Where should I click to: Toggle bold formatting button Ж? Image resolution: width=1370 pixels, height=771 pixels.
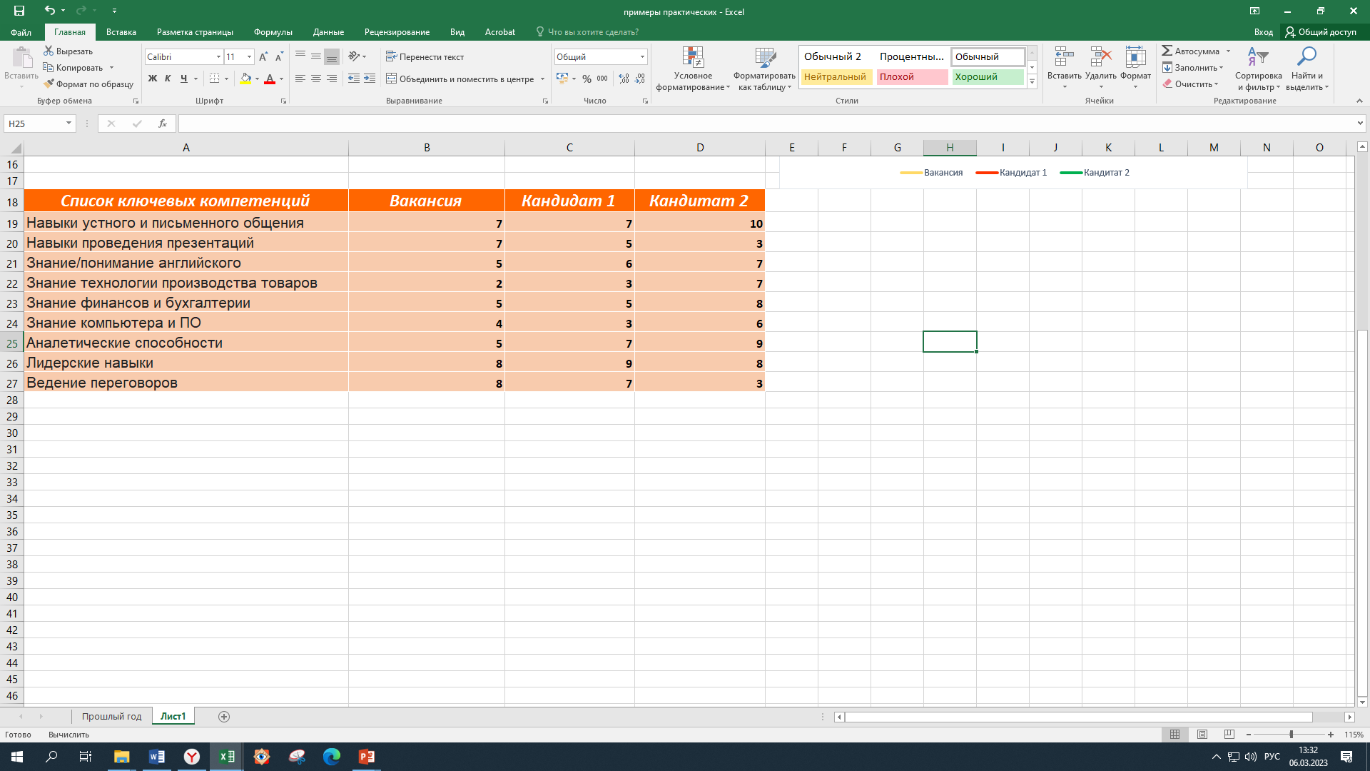pyautogui.click(x=152, y=79)
